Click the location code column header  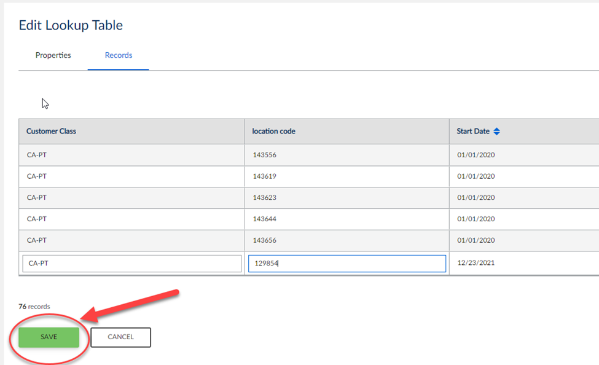pyautogui.click(x=273, y=131)
